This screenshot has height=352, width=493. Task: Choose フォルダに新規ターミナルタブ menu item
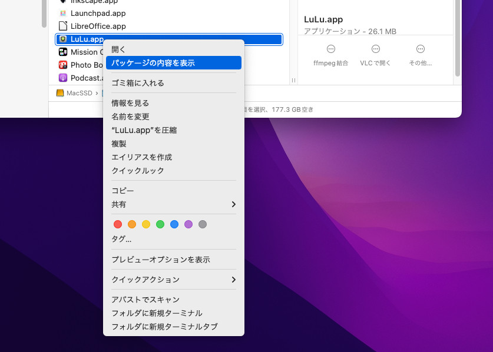pyautogui.click(x=174, y=327)
